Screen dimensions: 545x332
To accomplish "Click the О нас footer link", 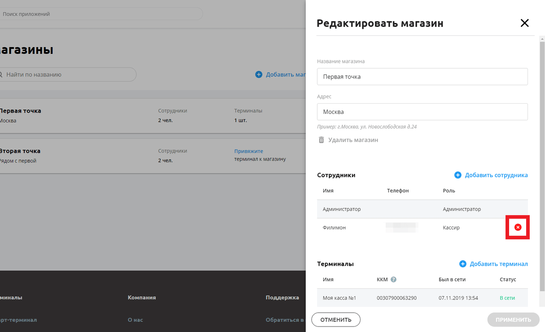I will [135, 320].
